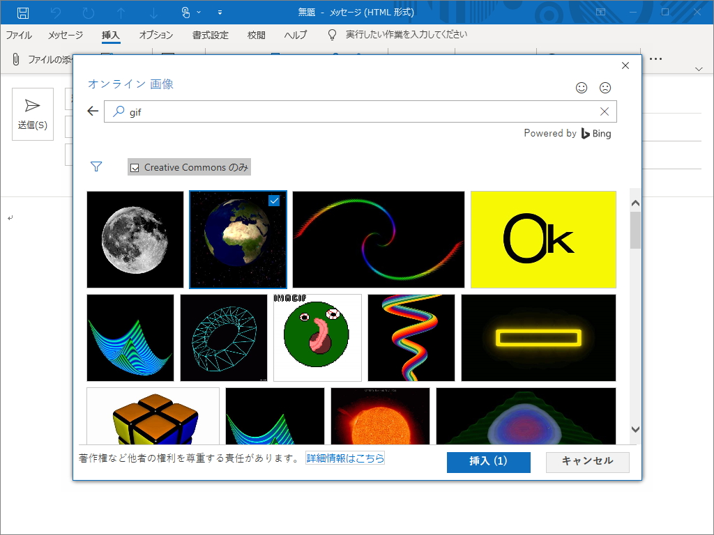Click the Redo icon in the title bar
This screenshot has width=714, height=535.
click(x=87, y=12)
